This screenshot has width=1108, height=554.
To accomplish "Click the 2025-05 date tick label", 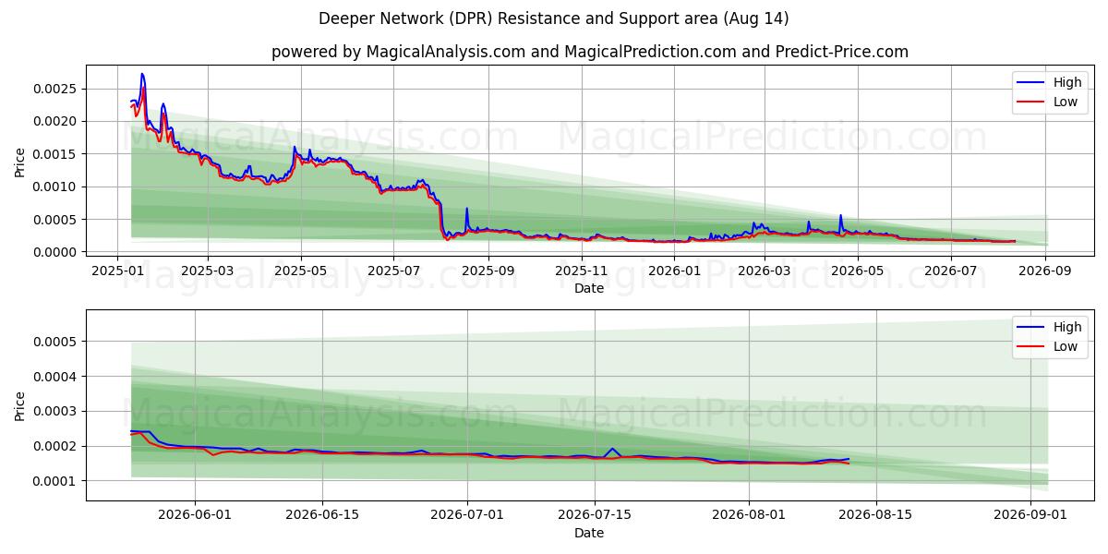I will pos(300,270).
